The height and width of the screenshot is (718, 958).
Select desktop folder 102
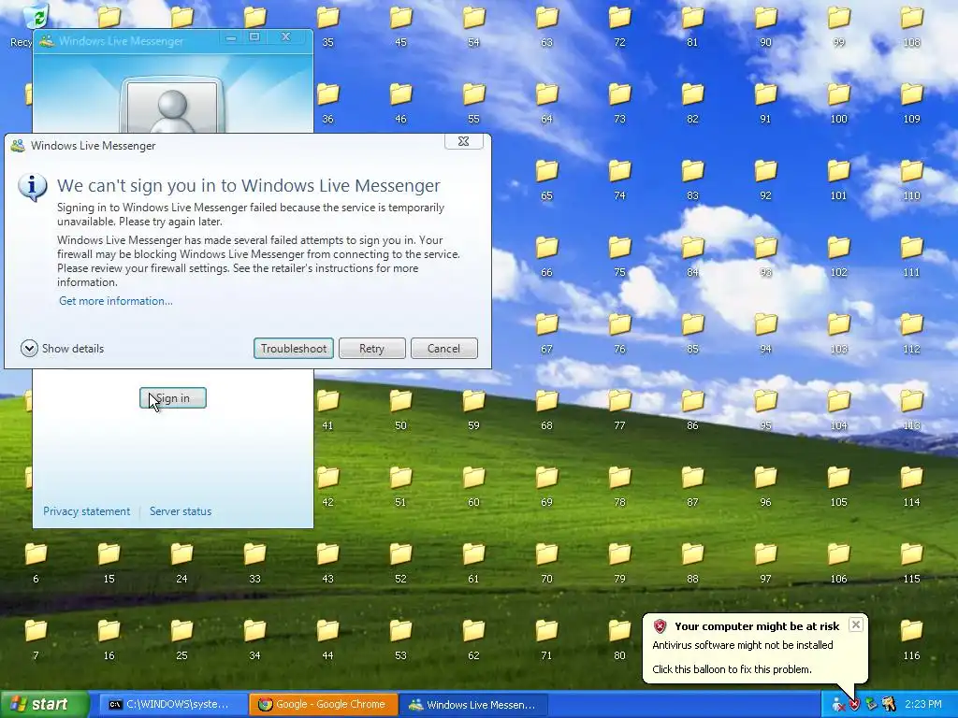pyautogui.click(x=839, y=256)
